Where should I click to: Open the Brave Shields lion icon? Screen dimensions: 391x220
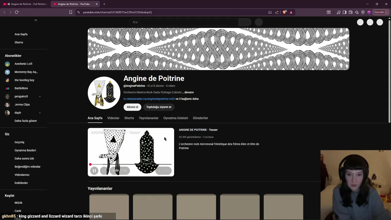point(284,12)
